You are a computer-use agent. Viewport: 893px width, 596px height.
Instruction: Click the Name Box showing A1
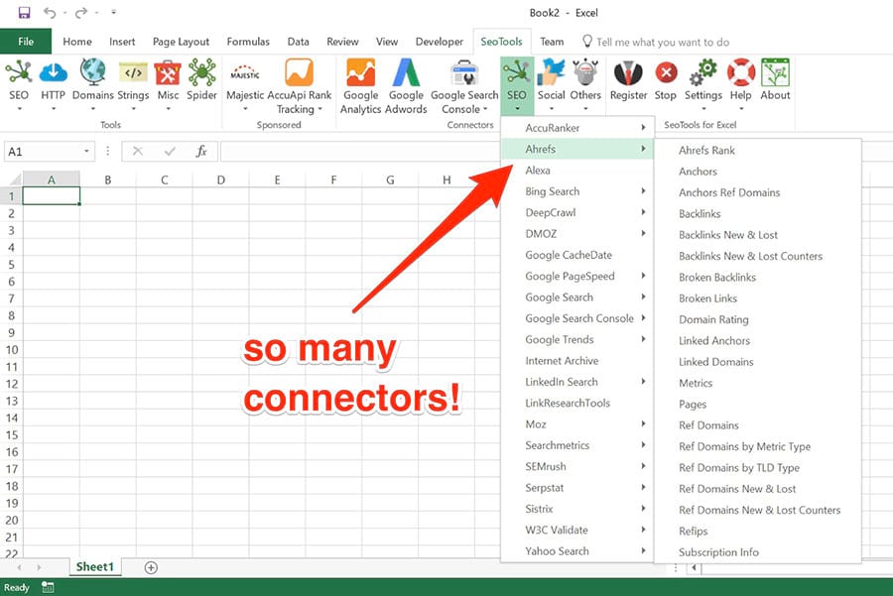44,152
